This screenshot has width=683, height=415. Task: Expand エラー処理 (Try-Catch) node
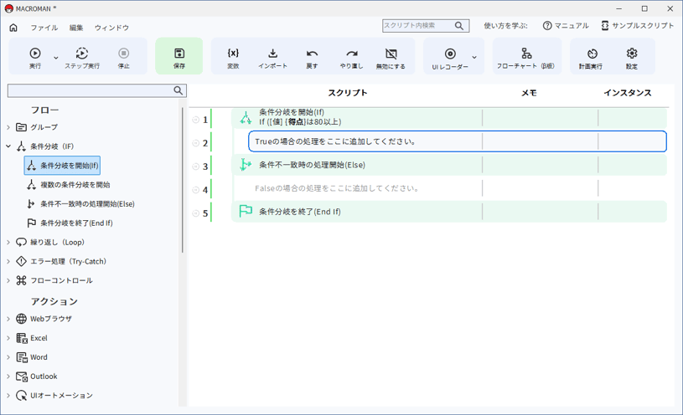click(8, 261)
